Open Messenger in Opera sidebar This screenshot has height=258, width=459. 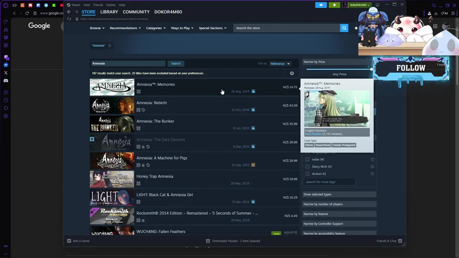point(6,65)
